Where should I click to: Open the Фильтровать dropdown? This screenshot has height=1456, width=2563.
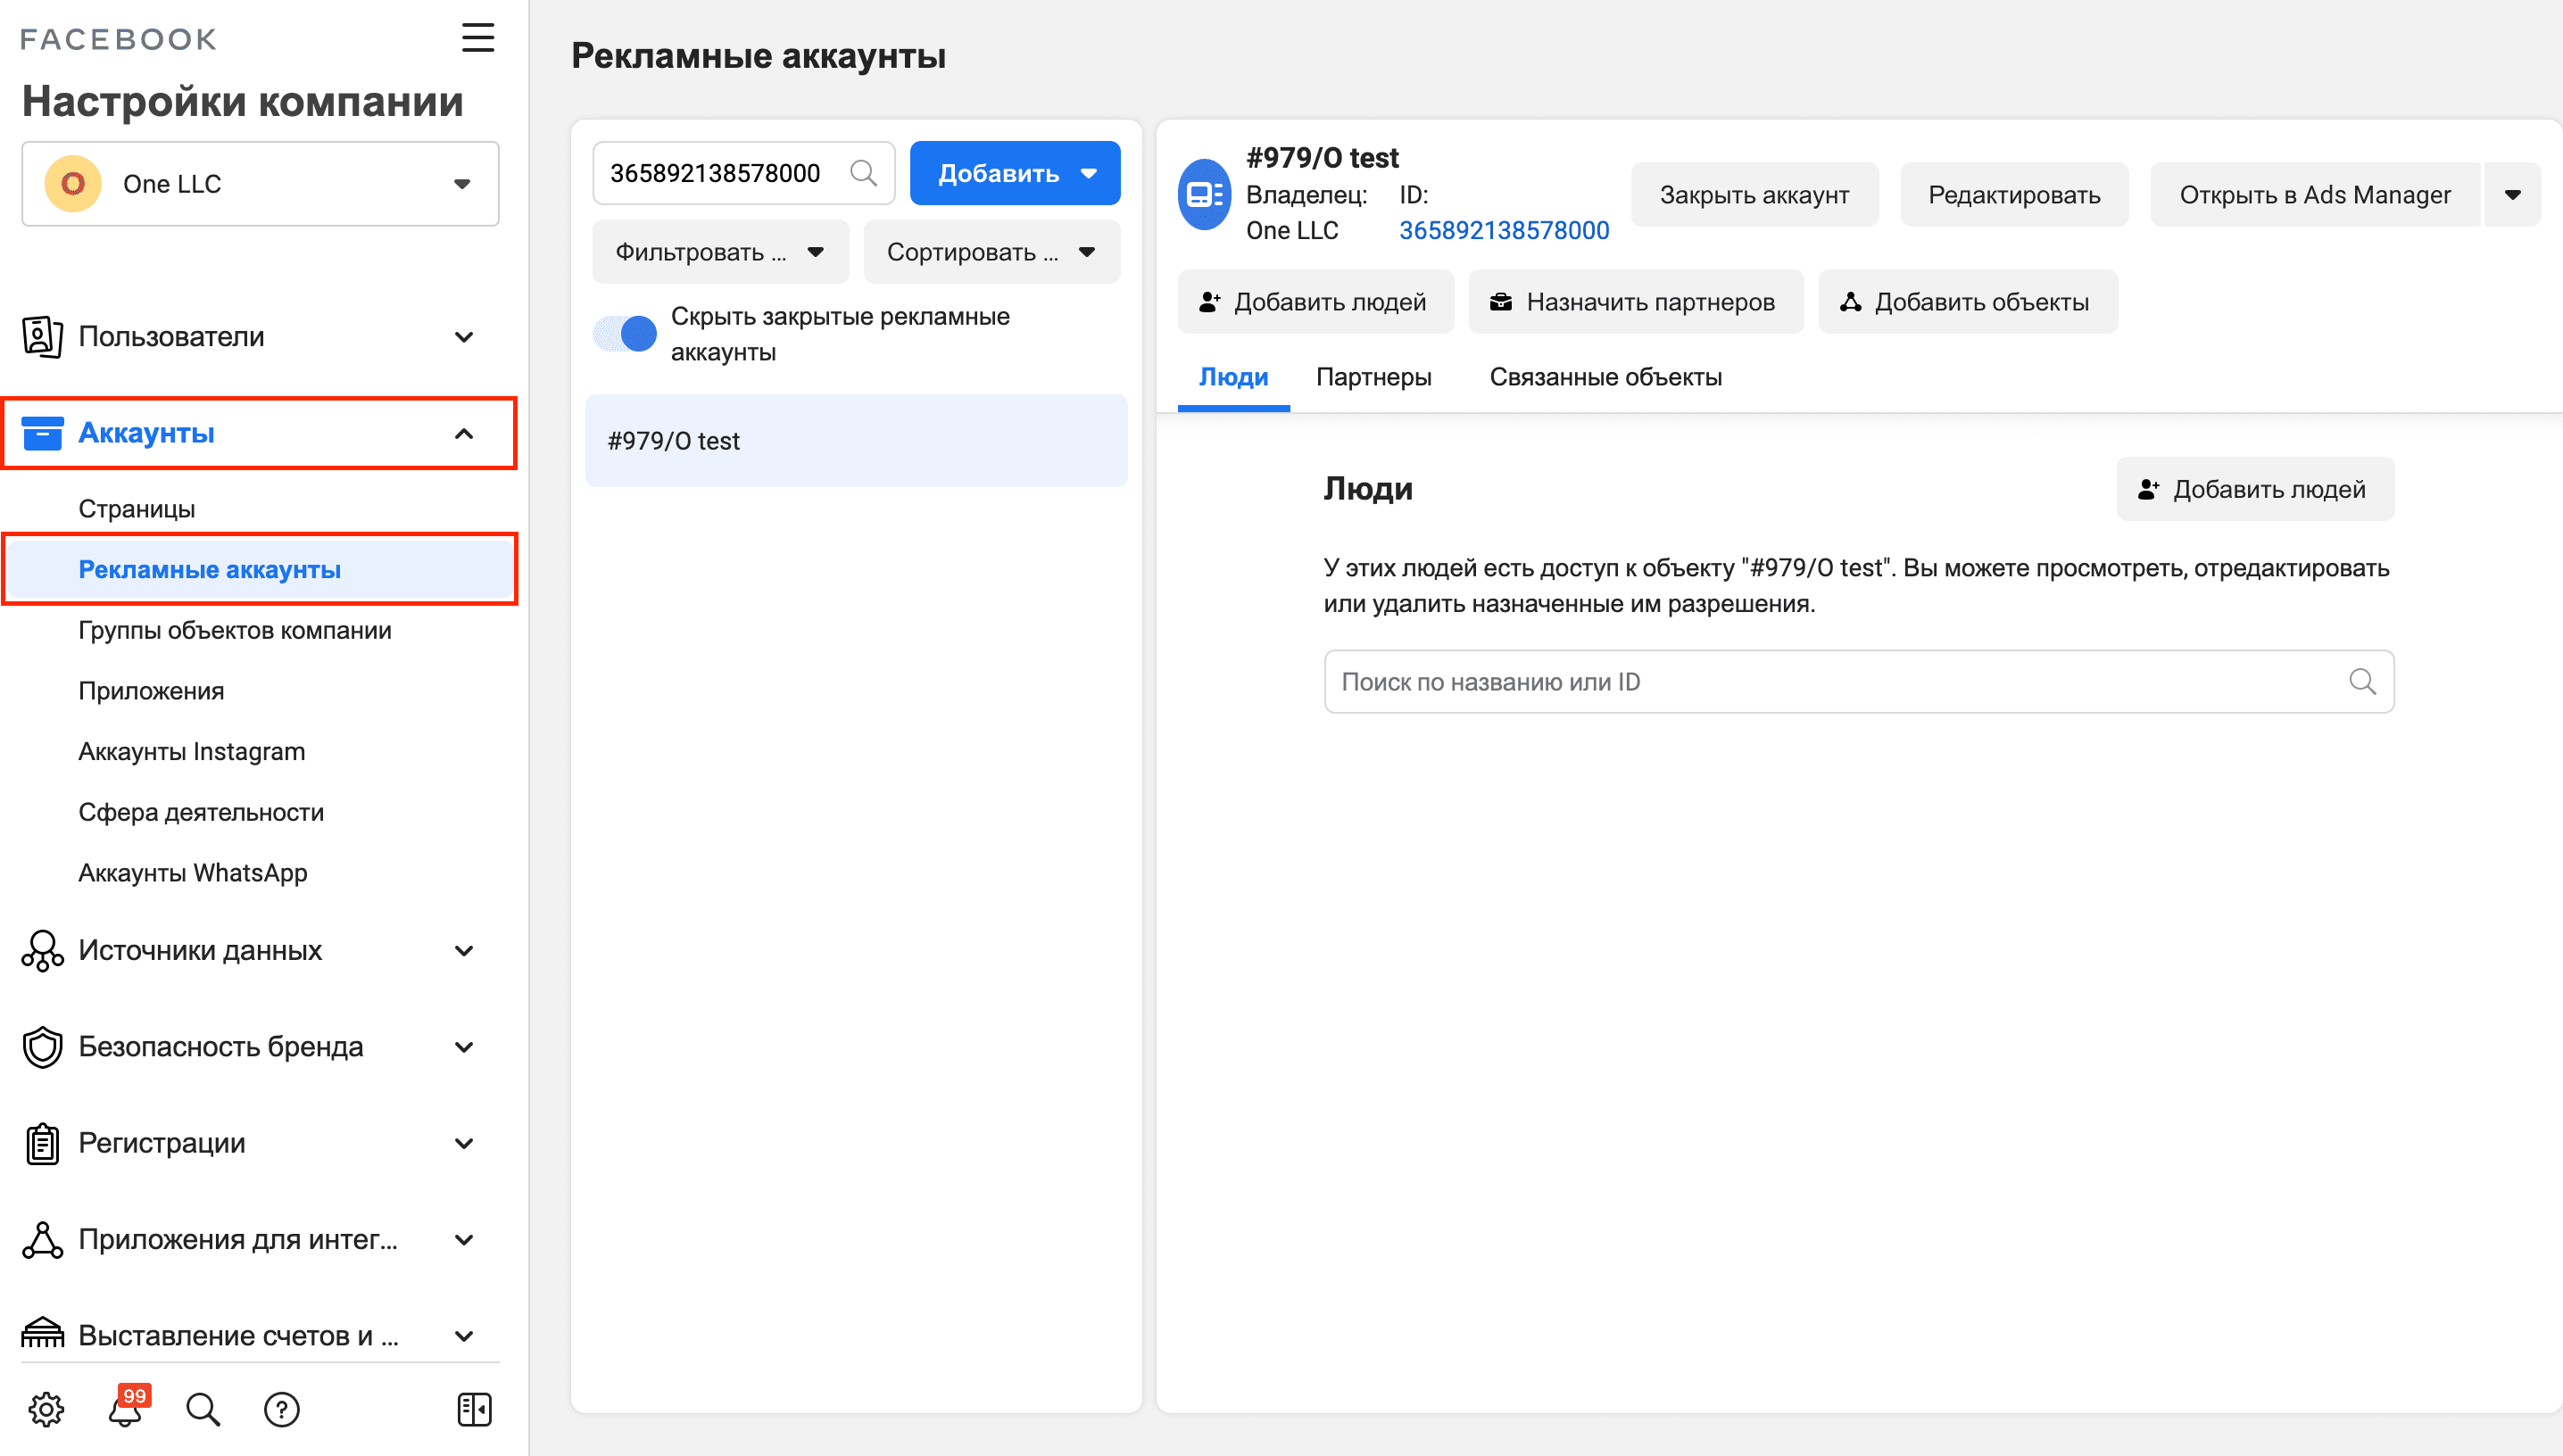click(720, 252)
